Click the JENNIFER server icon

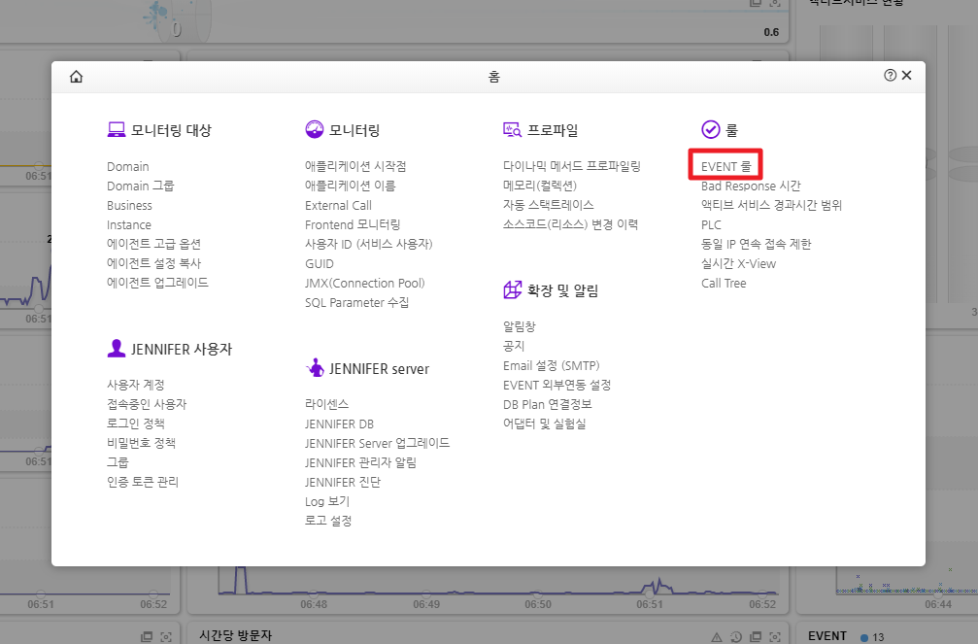click(x=314, y=368)
